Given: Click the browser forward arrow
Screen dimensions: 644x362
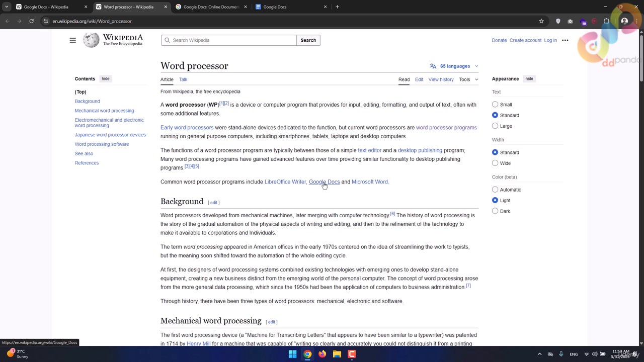Looking at the screenshot, I should (19, 21).
